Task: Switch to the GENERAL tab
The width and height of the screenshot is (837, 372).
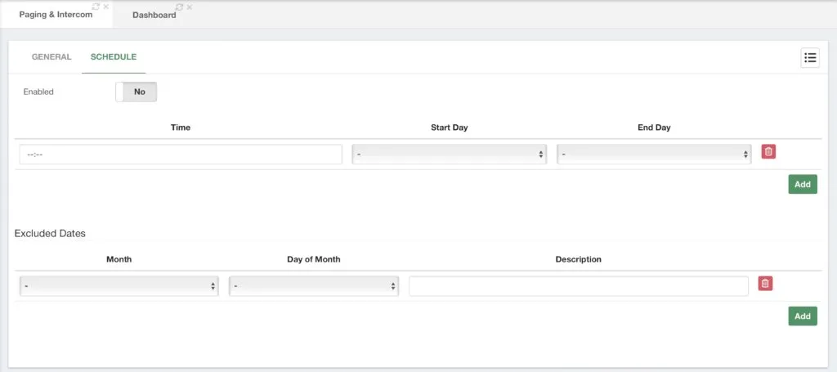Action: [51, 57]
